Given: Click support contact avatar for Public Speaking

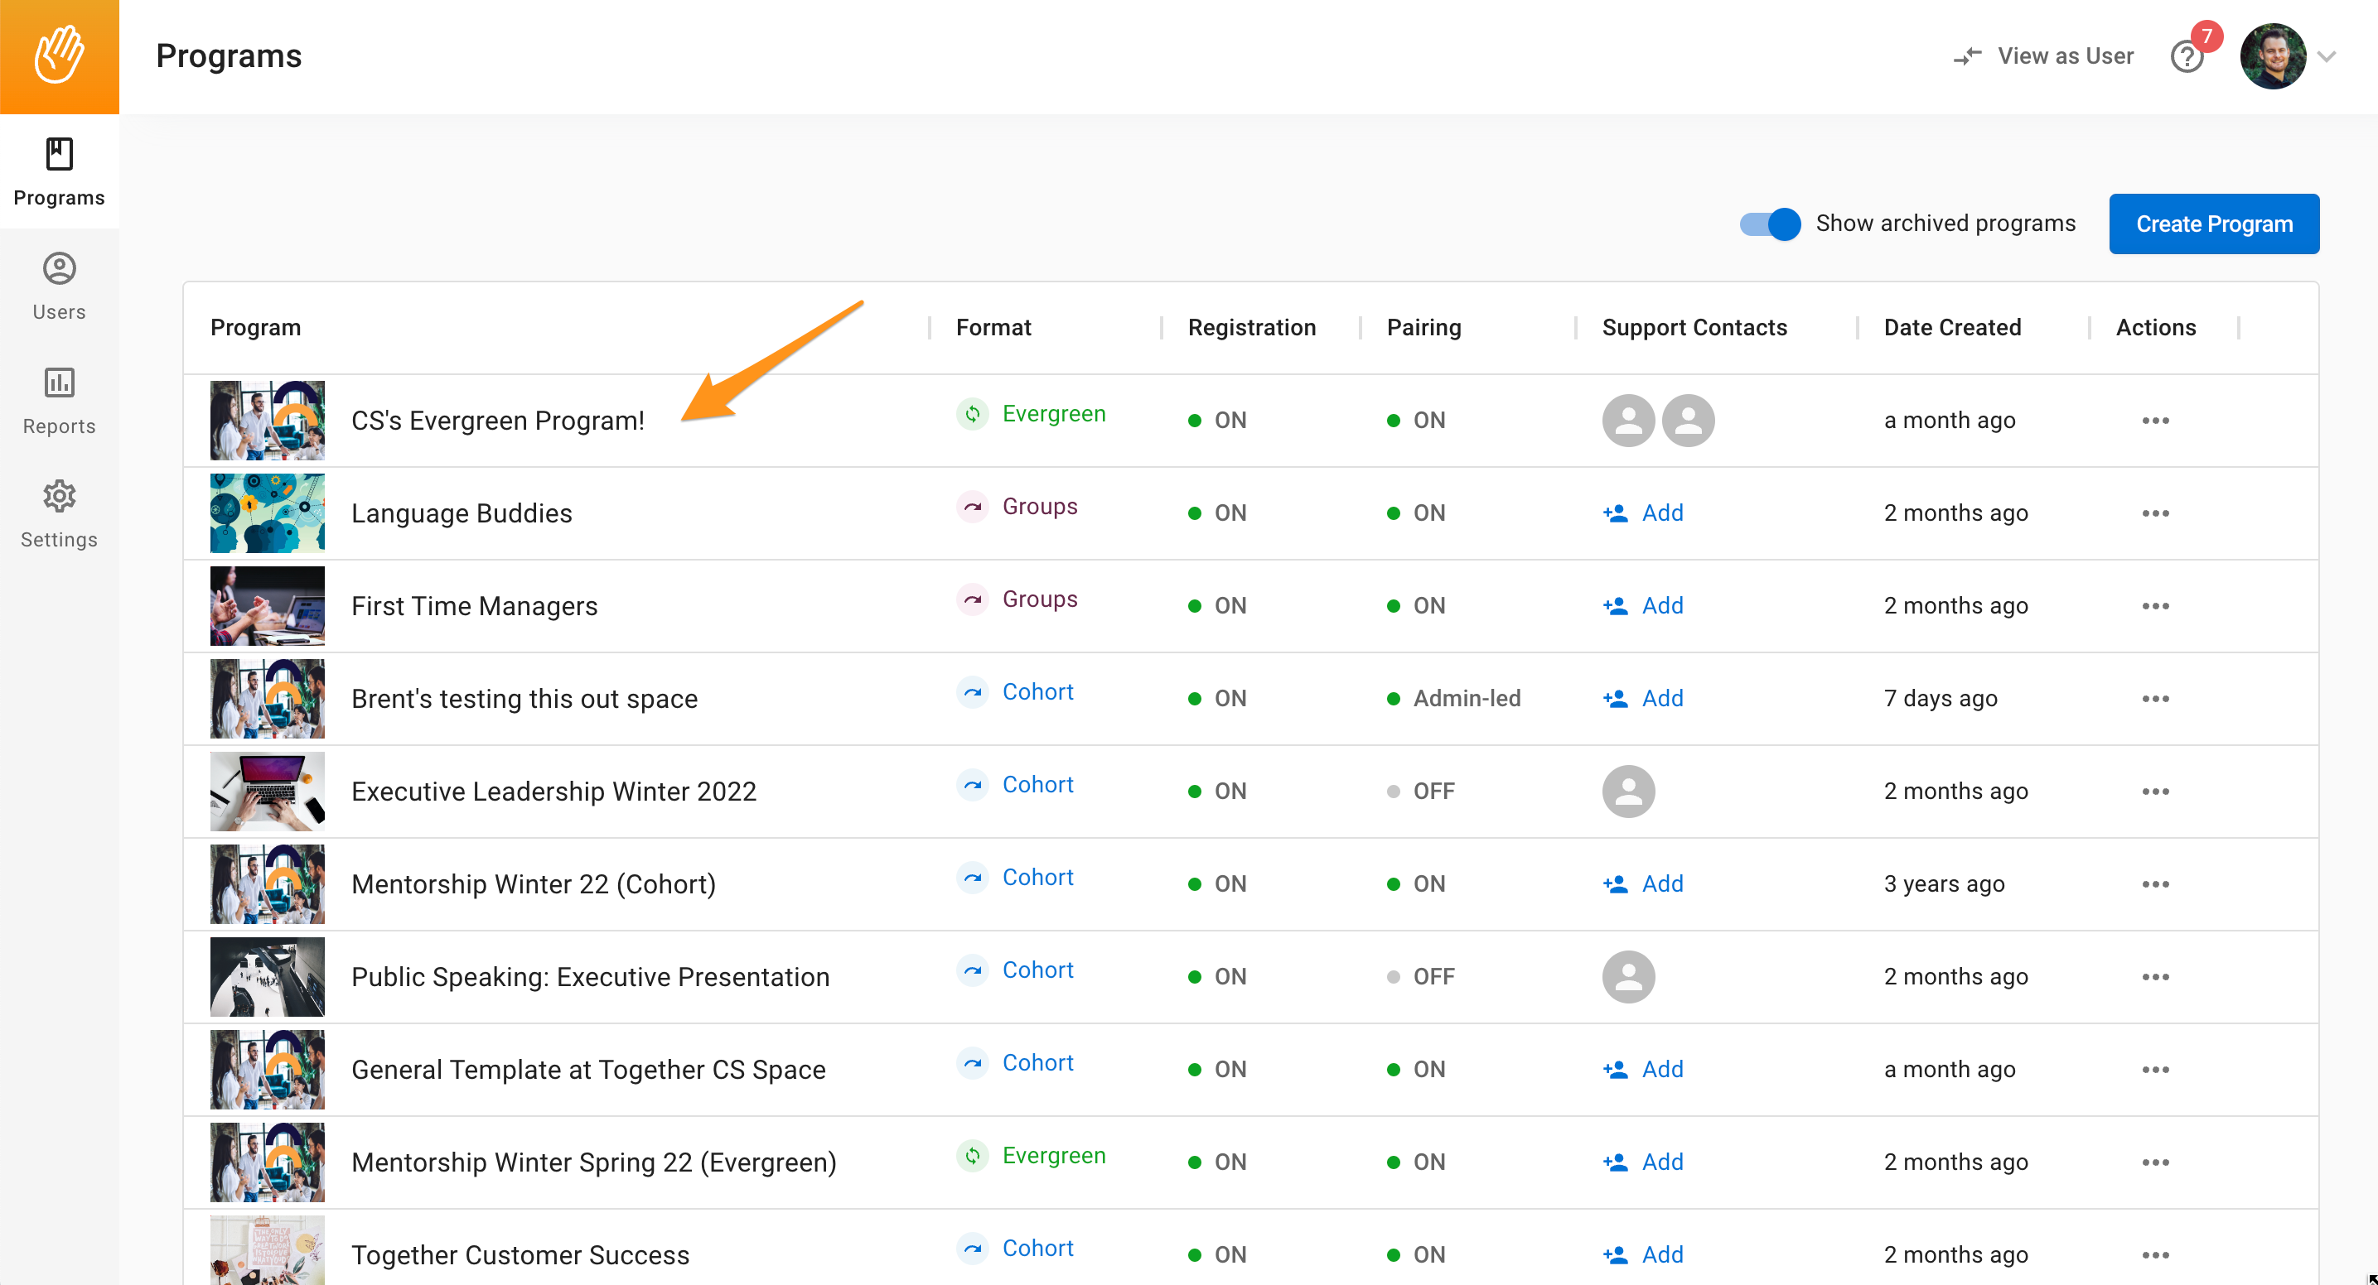Looking at the screenshot, I should pyautogui.click(x=1628, y=977).
